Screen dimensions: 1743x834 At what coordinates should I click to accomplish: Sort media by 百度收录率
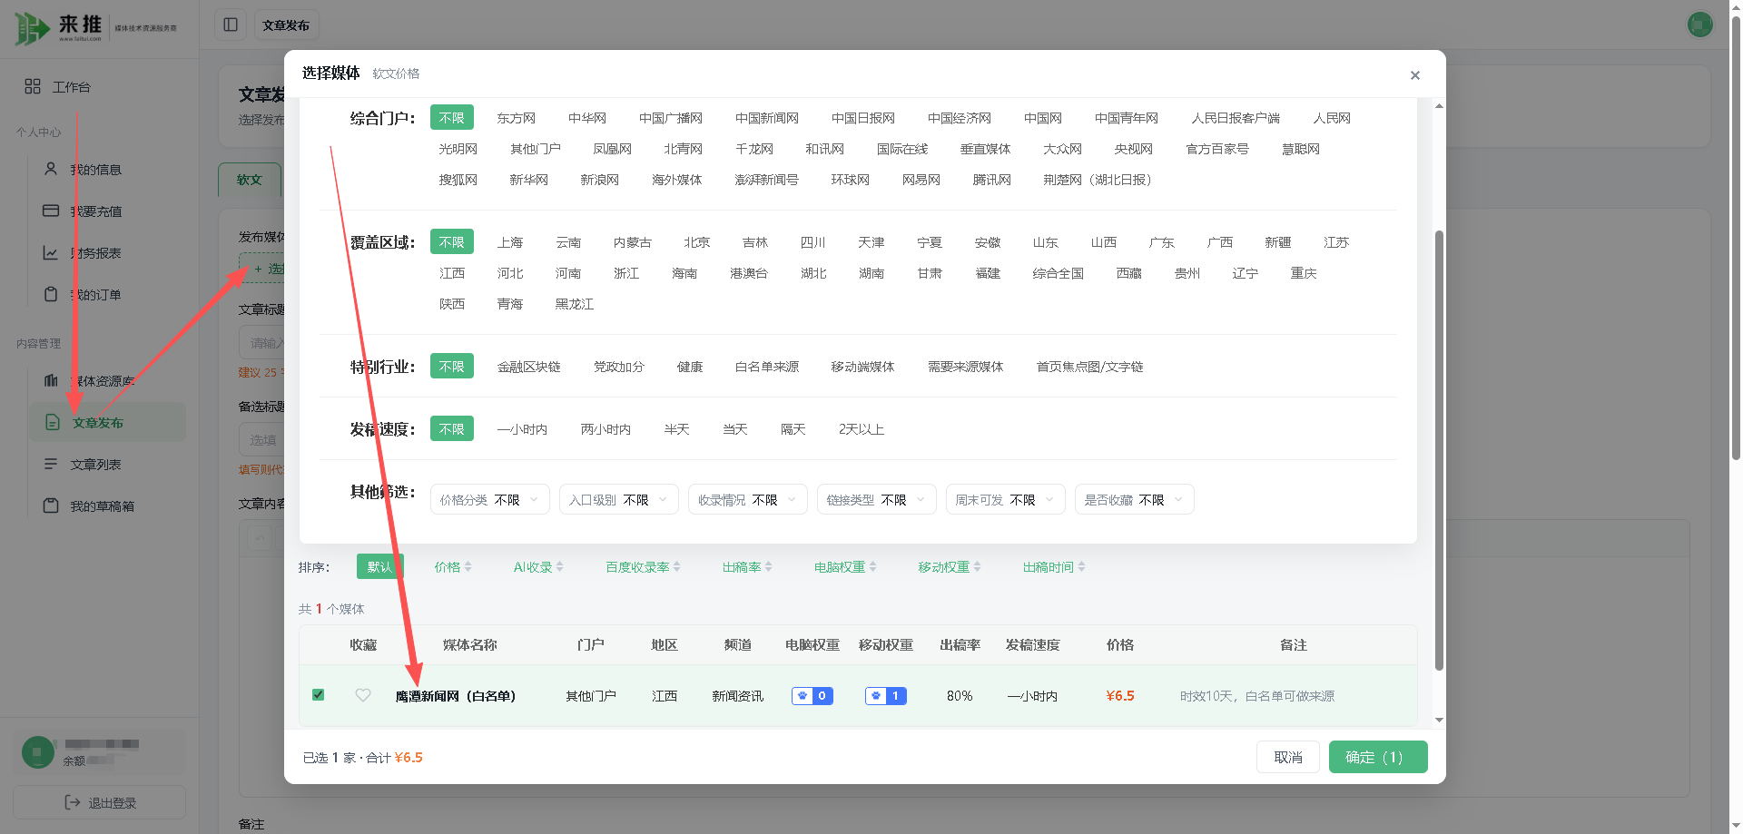pyautogui.click(x=643, y=567)
